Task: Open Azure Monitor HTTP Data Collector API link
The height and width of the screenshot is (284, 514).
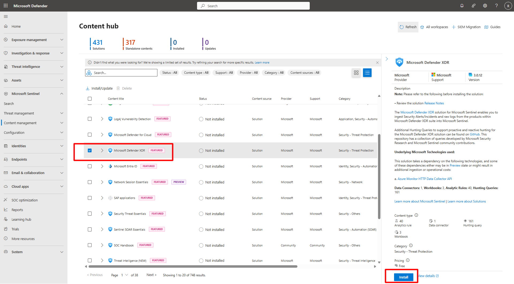Action: pyautogui.click(x=425, y=179)
